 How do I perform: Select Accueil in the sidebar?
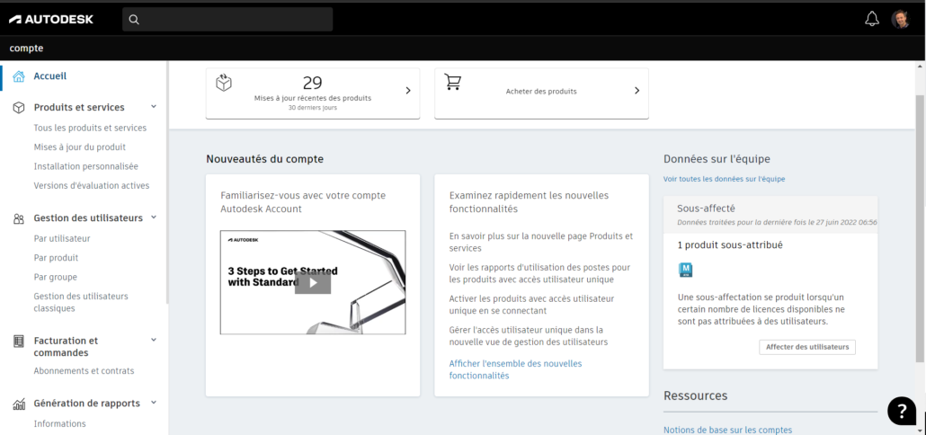(x=50, y=76)
